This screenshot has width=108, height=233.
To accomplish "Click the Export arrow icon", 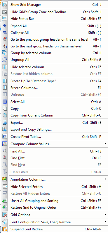I will [x=5, y=123].
